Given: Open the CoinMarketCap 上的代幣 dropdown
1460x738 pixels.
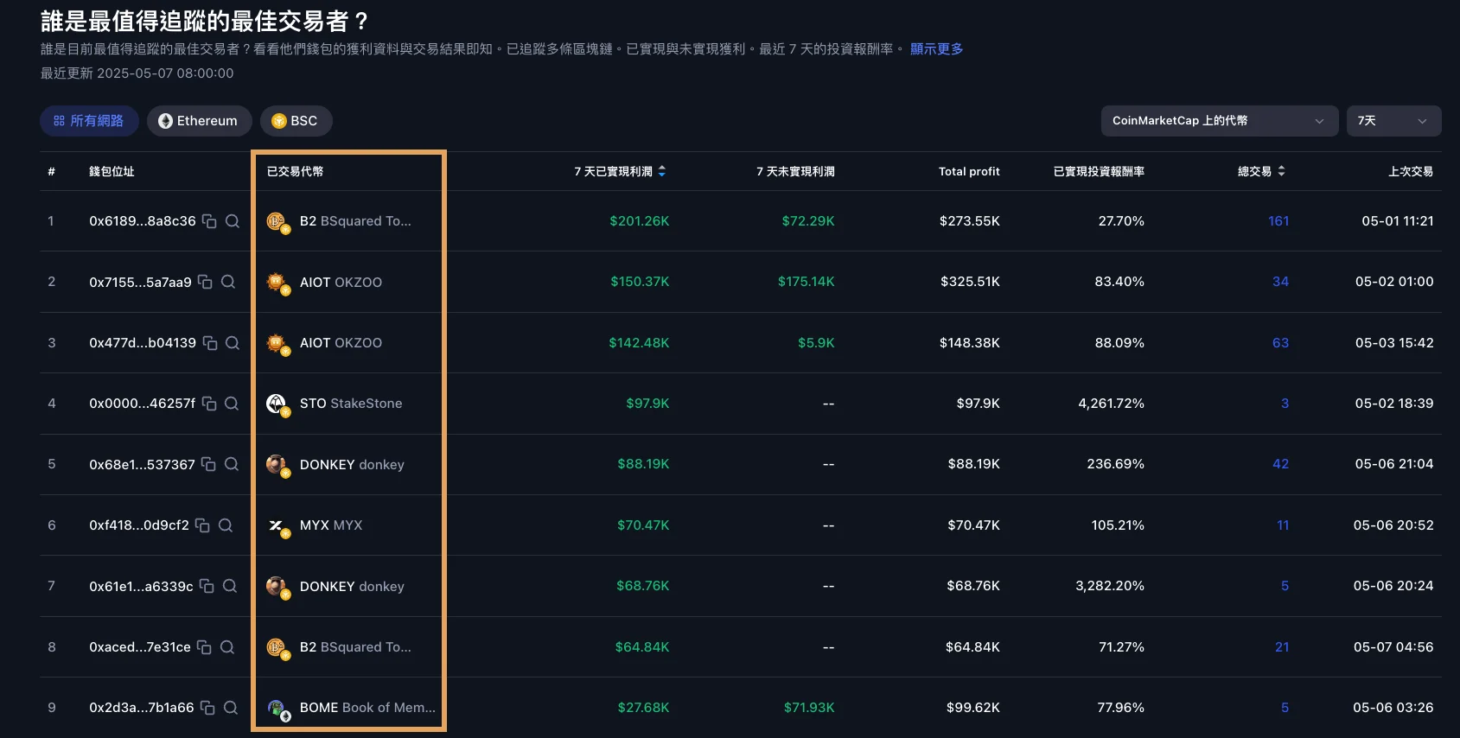Looking at the screenshot, I should (x=1220, y=121).
